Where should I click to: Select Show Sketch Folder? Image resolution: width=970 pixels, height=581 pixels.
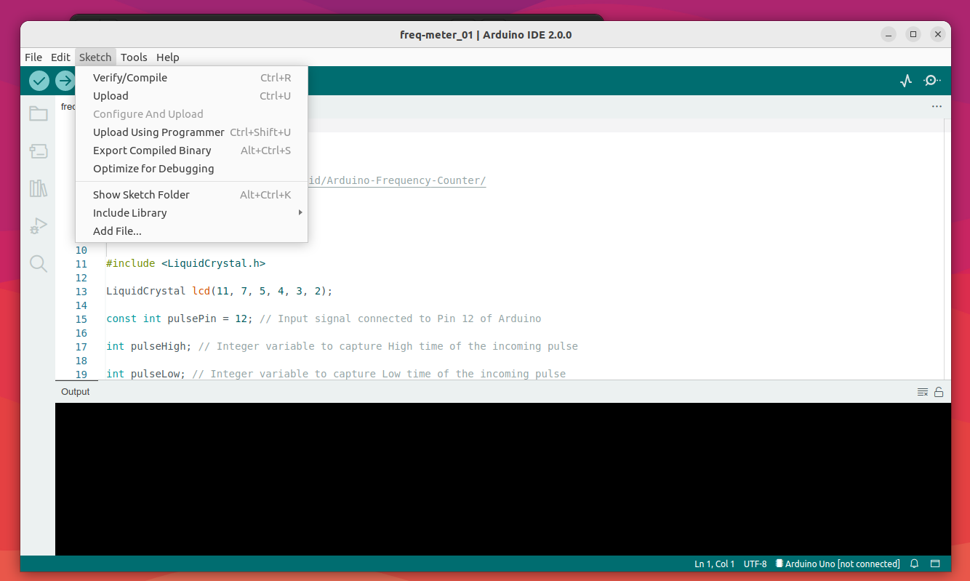point(192,195)
